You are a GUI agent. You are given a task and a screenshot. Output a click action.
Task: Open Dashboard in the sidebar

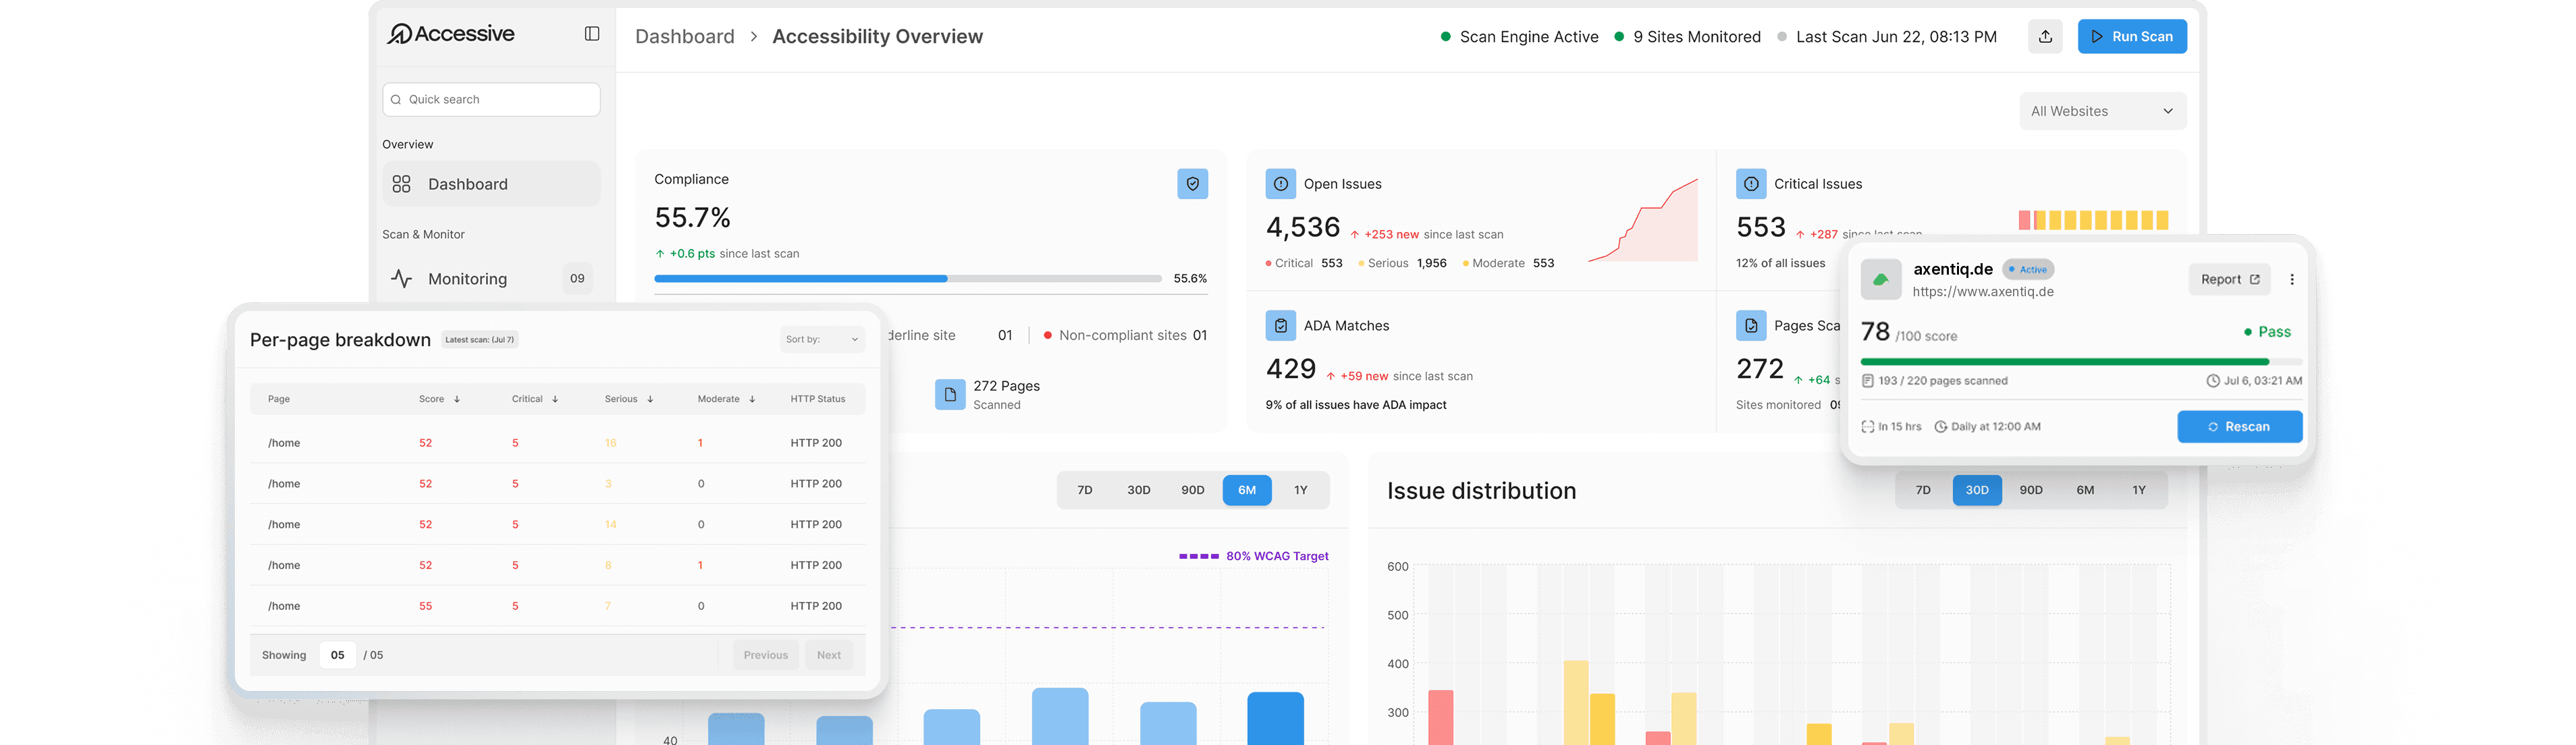pyautogui.click(x=491, y=184)
